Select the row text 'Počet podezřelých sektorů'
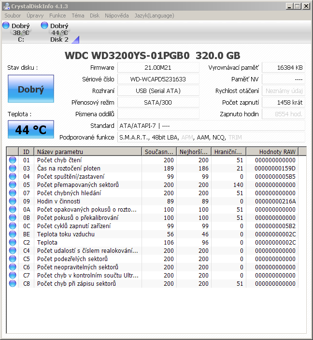Viewport: 313px width, 340px height. tap(72, 259)
